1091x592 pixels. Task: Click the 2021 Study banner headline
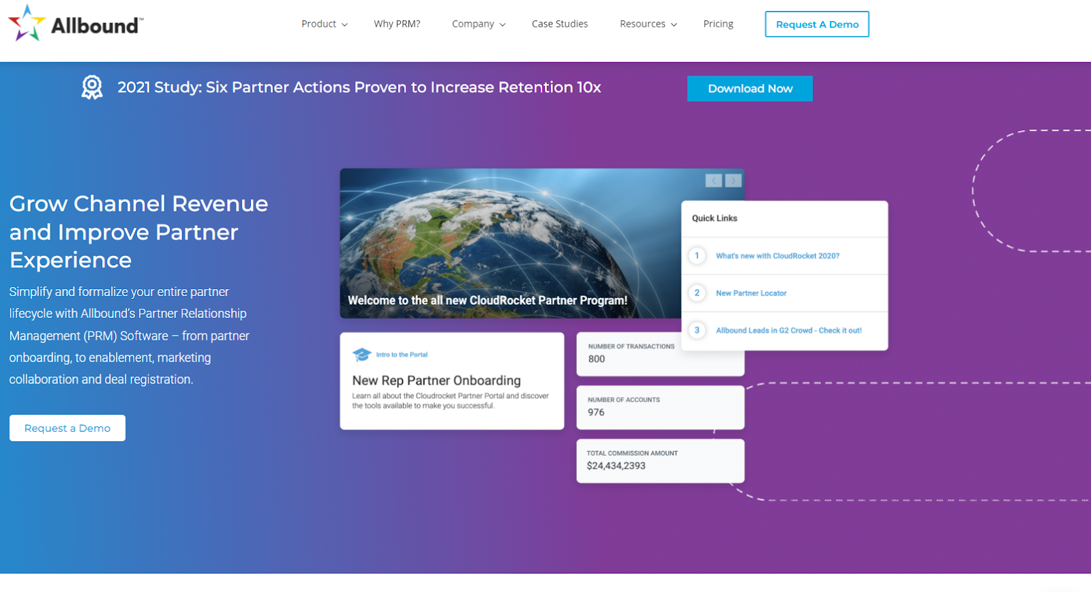359,87
